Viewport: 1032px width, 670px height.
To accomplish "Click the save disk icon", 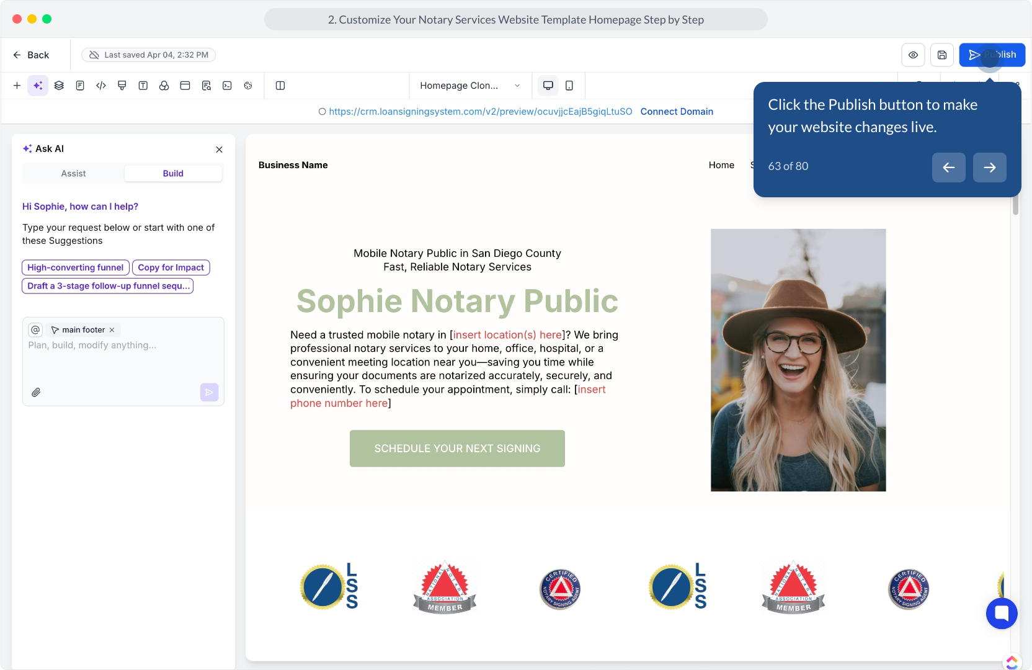I will (x=941, y=55).
